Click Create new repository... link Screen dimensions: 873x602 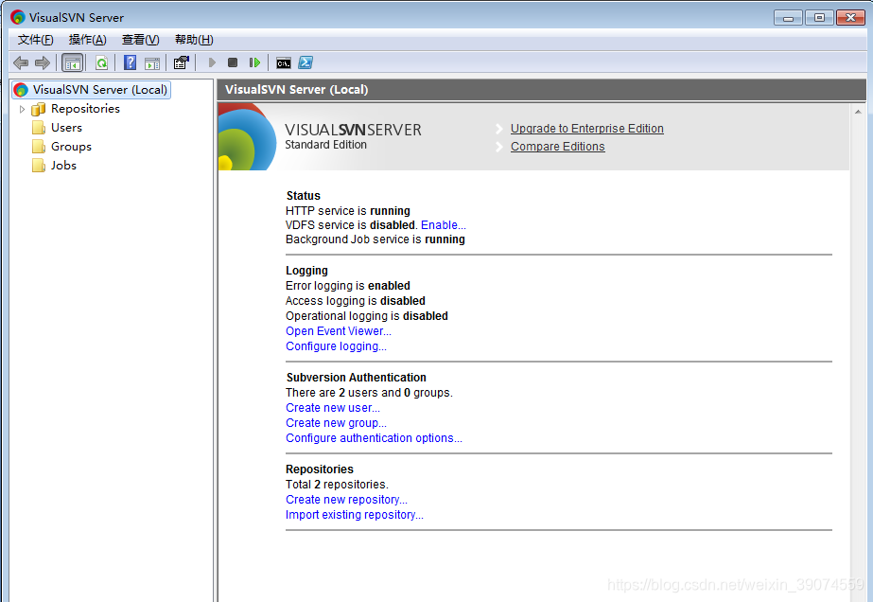click(346, 500)
